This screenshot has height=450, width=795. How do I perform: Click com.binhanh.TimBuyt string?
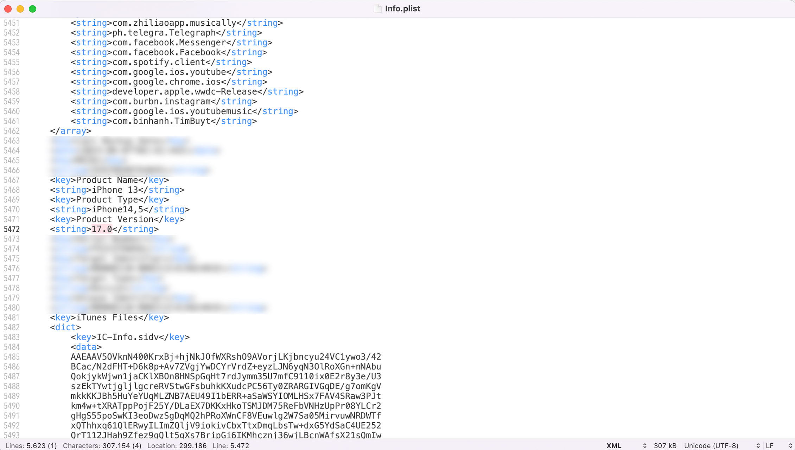[x=161, y=121]
